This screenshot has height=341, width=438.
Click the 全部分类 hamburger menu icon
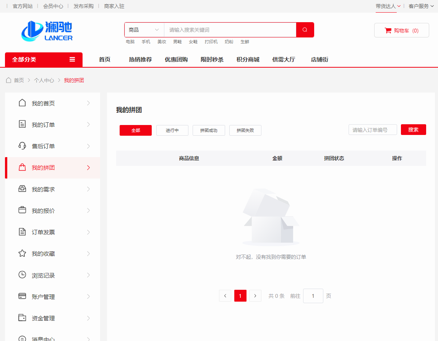point(72,60)
